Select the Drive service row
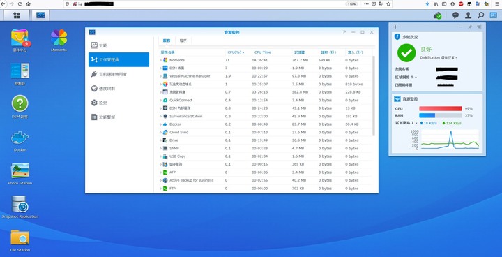This screenshot has height=257, width=502. point(266,140)
